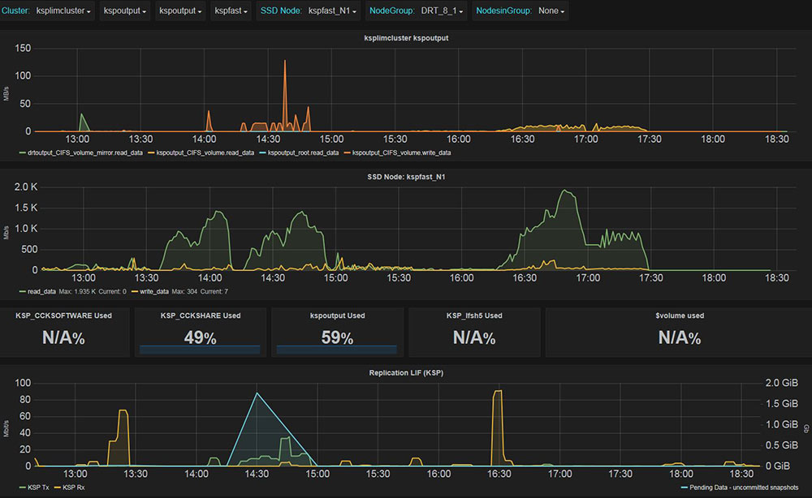Screen dimensions: 812x498
Task: Open the ksplimcluster kspoutput panel title menu
Action: [406, 38]
